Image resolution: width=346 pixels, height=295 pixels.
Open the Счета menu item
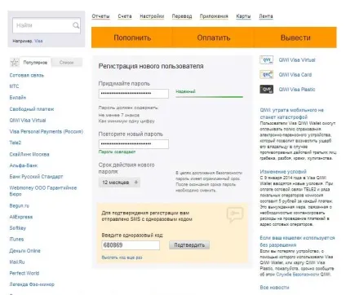125,16
